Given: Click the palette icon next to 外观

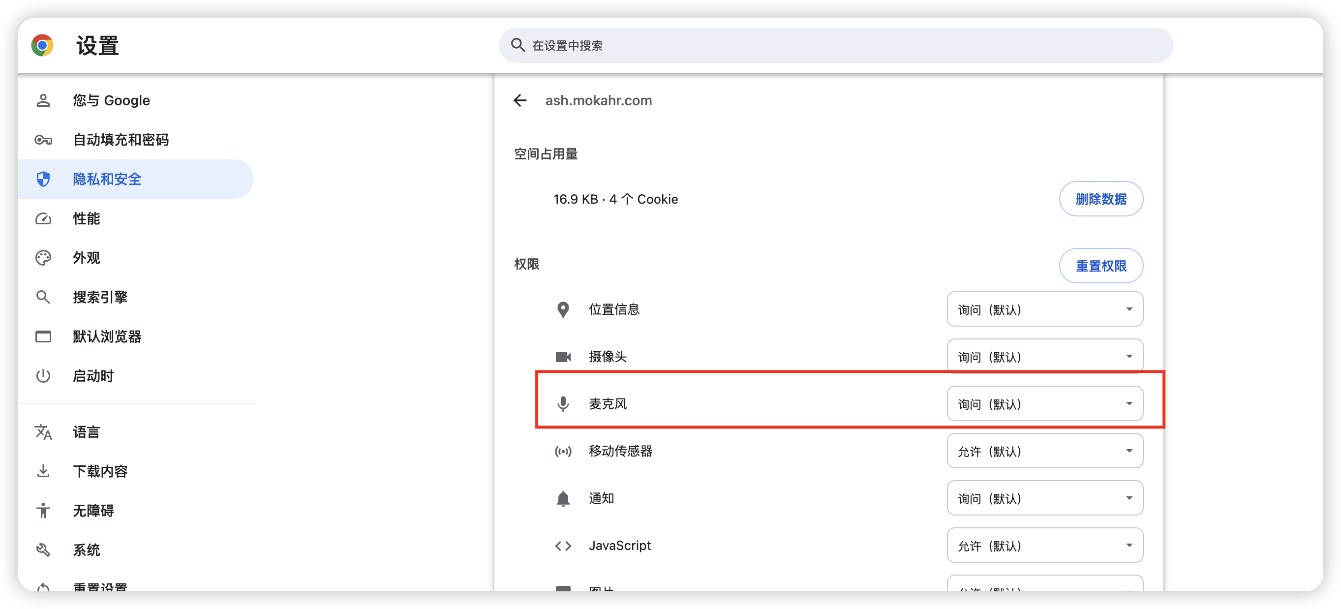Looking at the screenshot, I should pyautogui.click(x=43, y=258).
